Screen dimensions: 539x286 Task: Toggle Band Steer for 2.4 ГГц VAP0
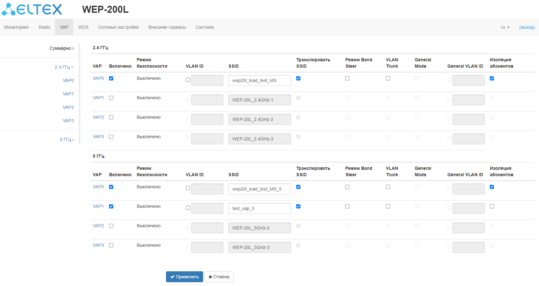(x=347, y=79)
